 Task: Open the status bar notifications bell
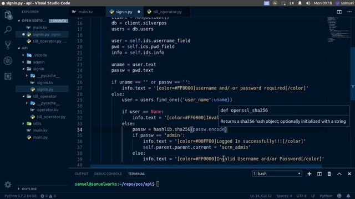tap(348, 196)
